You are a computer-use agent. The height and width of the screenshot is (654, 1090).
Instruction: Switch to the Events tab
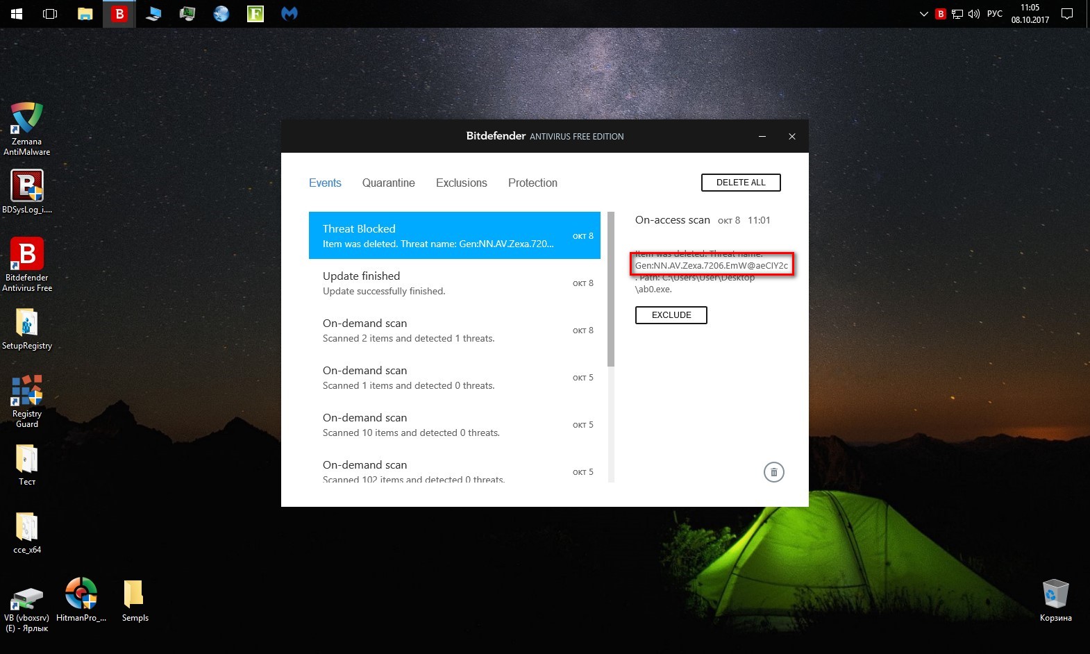(x=325, y=183)
